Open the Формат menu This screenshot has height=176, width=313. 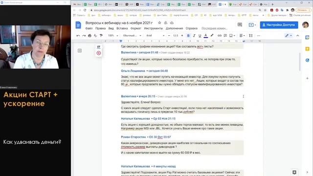pyautogui.click(x=136, y=28)
